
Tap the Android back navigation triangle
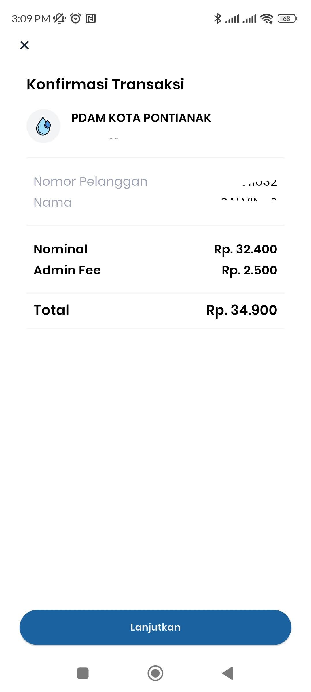tap(228, 673)
